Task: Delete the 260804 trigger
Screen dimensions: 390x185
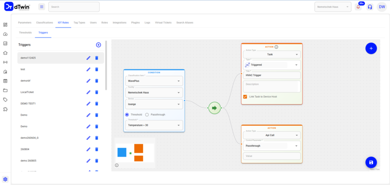Action: [97, 149]
